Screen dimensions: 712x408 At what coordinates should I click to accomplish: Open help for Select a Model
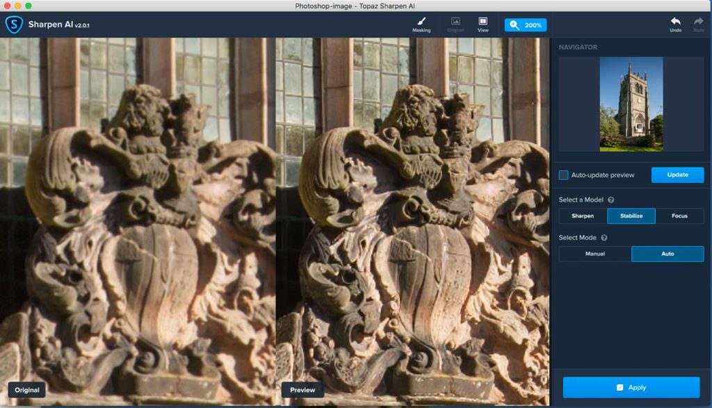(610, 199)
